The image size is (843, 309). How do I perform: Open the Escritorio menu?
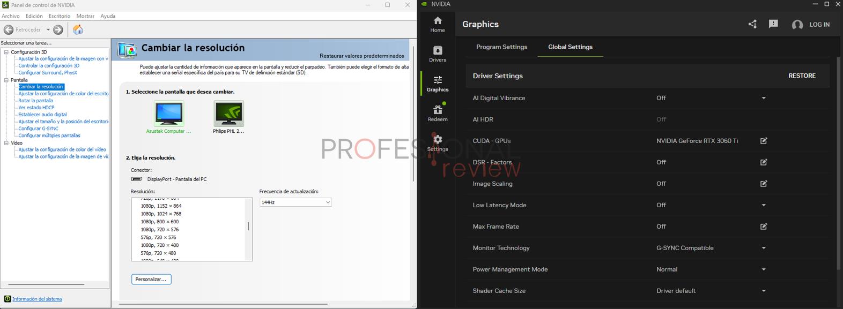[x=60, y=16]
